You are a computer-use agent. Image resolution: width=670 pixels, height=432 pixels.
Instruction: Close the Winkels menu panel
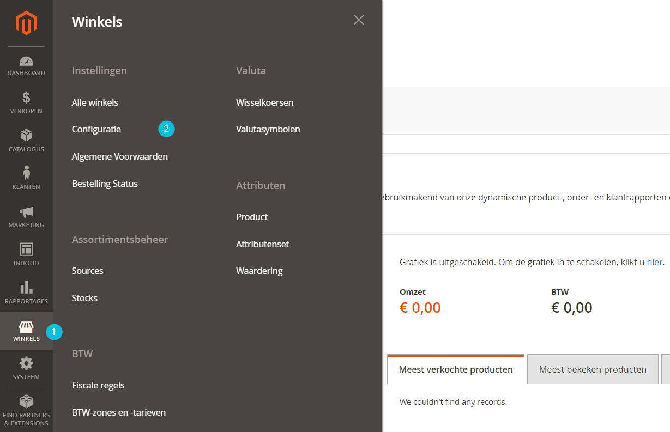(359, 20)
